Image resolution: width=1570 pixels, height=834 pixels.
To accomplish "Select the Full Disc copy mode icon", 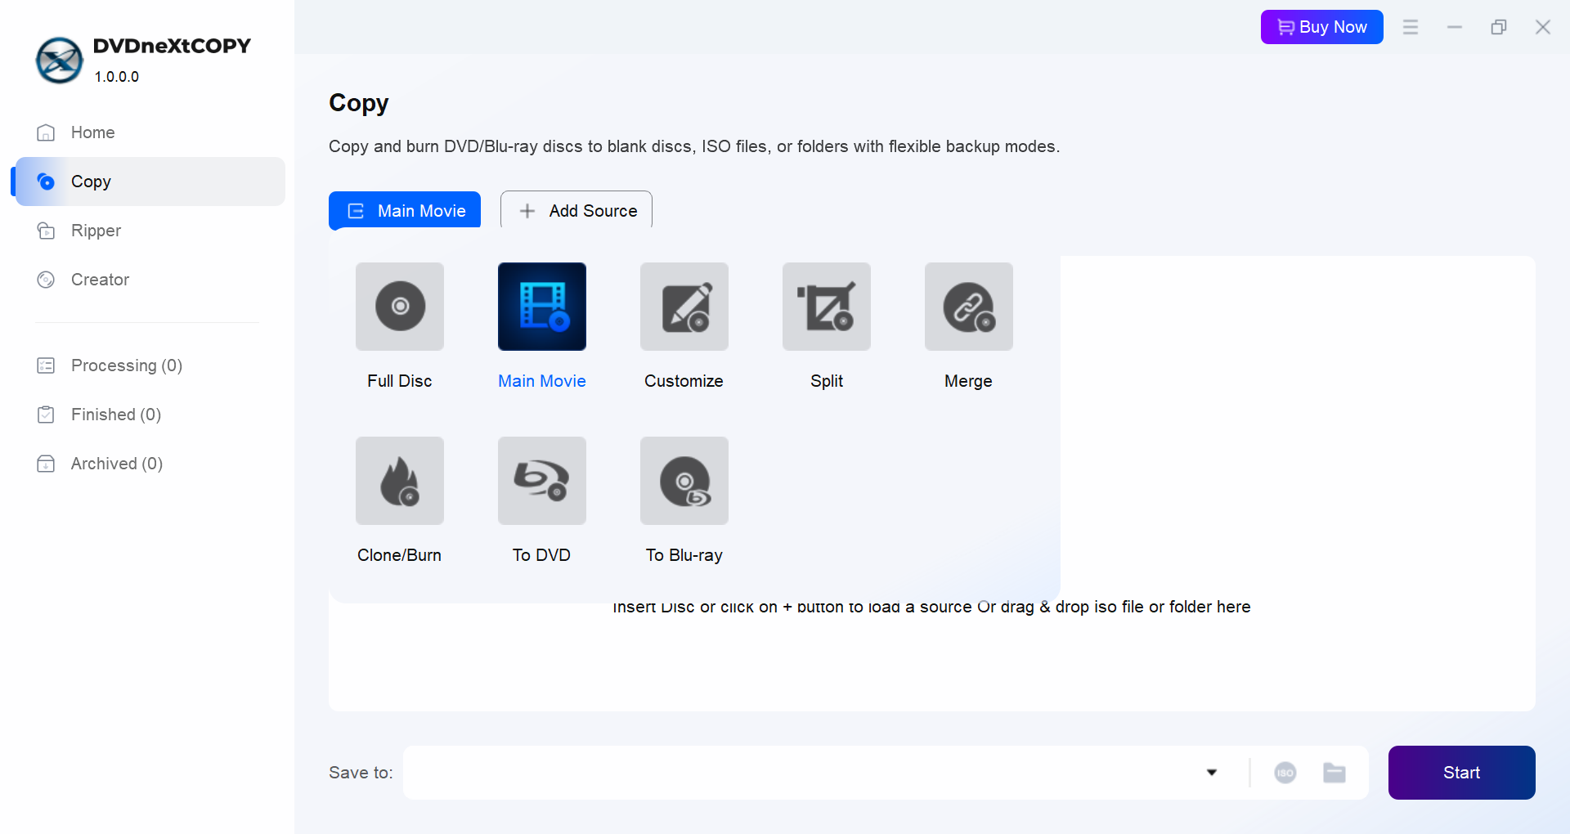I will click(400, 307).
